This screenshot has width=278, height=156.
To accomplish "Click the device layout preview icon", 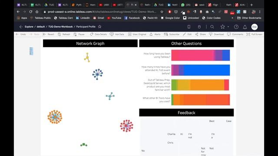I will [189, 27].
